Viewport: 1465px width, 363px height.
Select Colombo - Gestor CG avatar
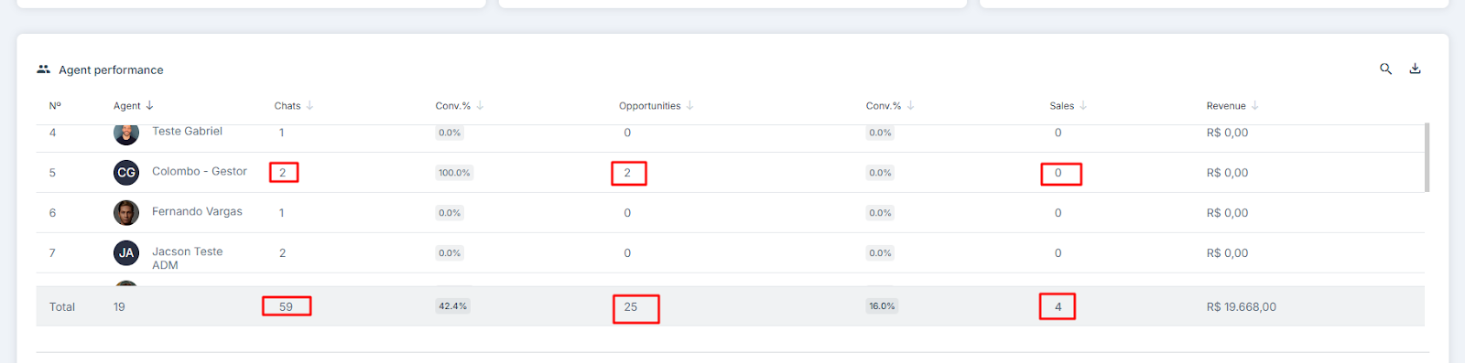126,172
